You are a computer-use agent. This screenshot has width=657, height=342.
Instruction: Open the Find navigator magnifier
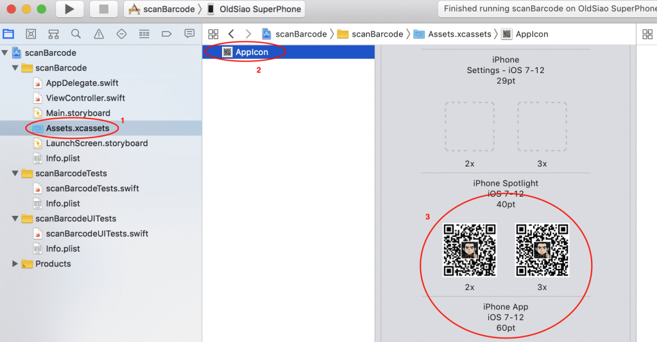click(76, 34)
